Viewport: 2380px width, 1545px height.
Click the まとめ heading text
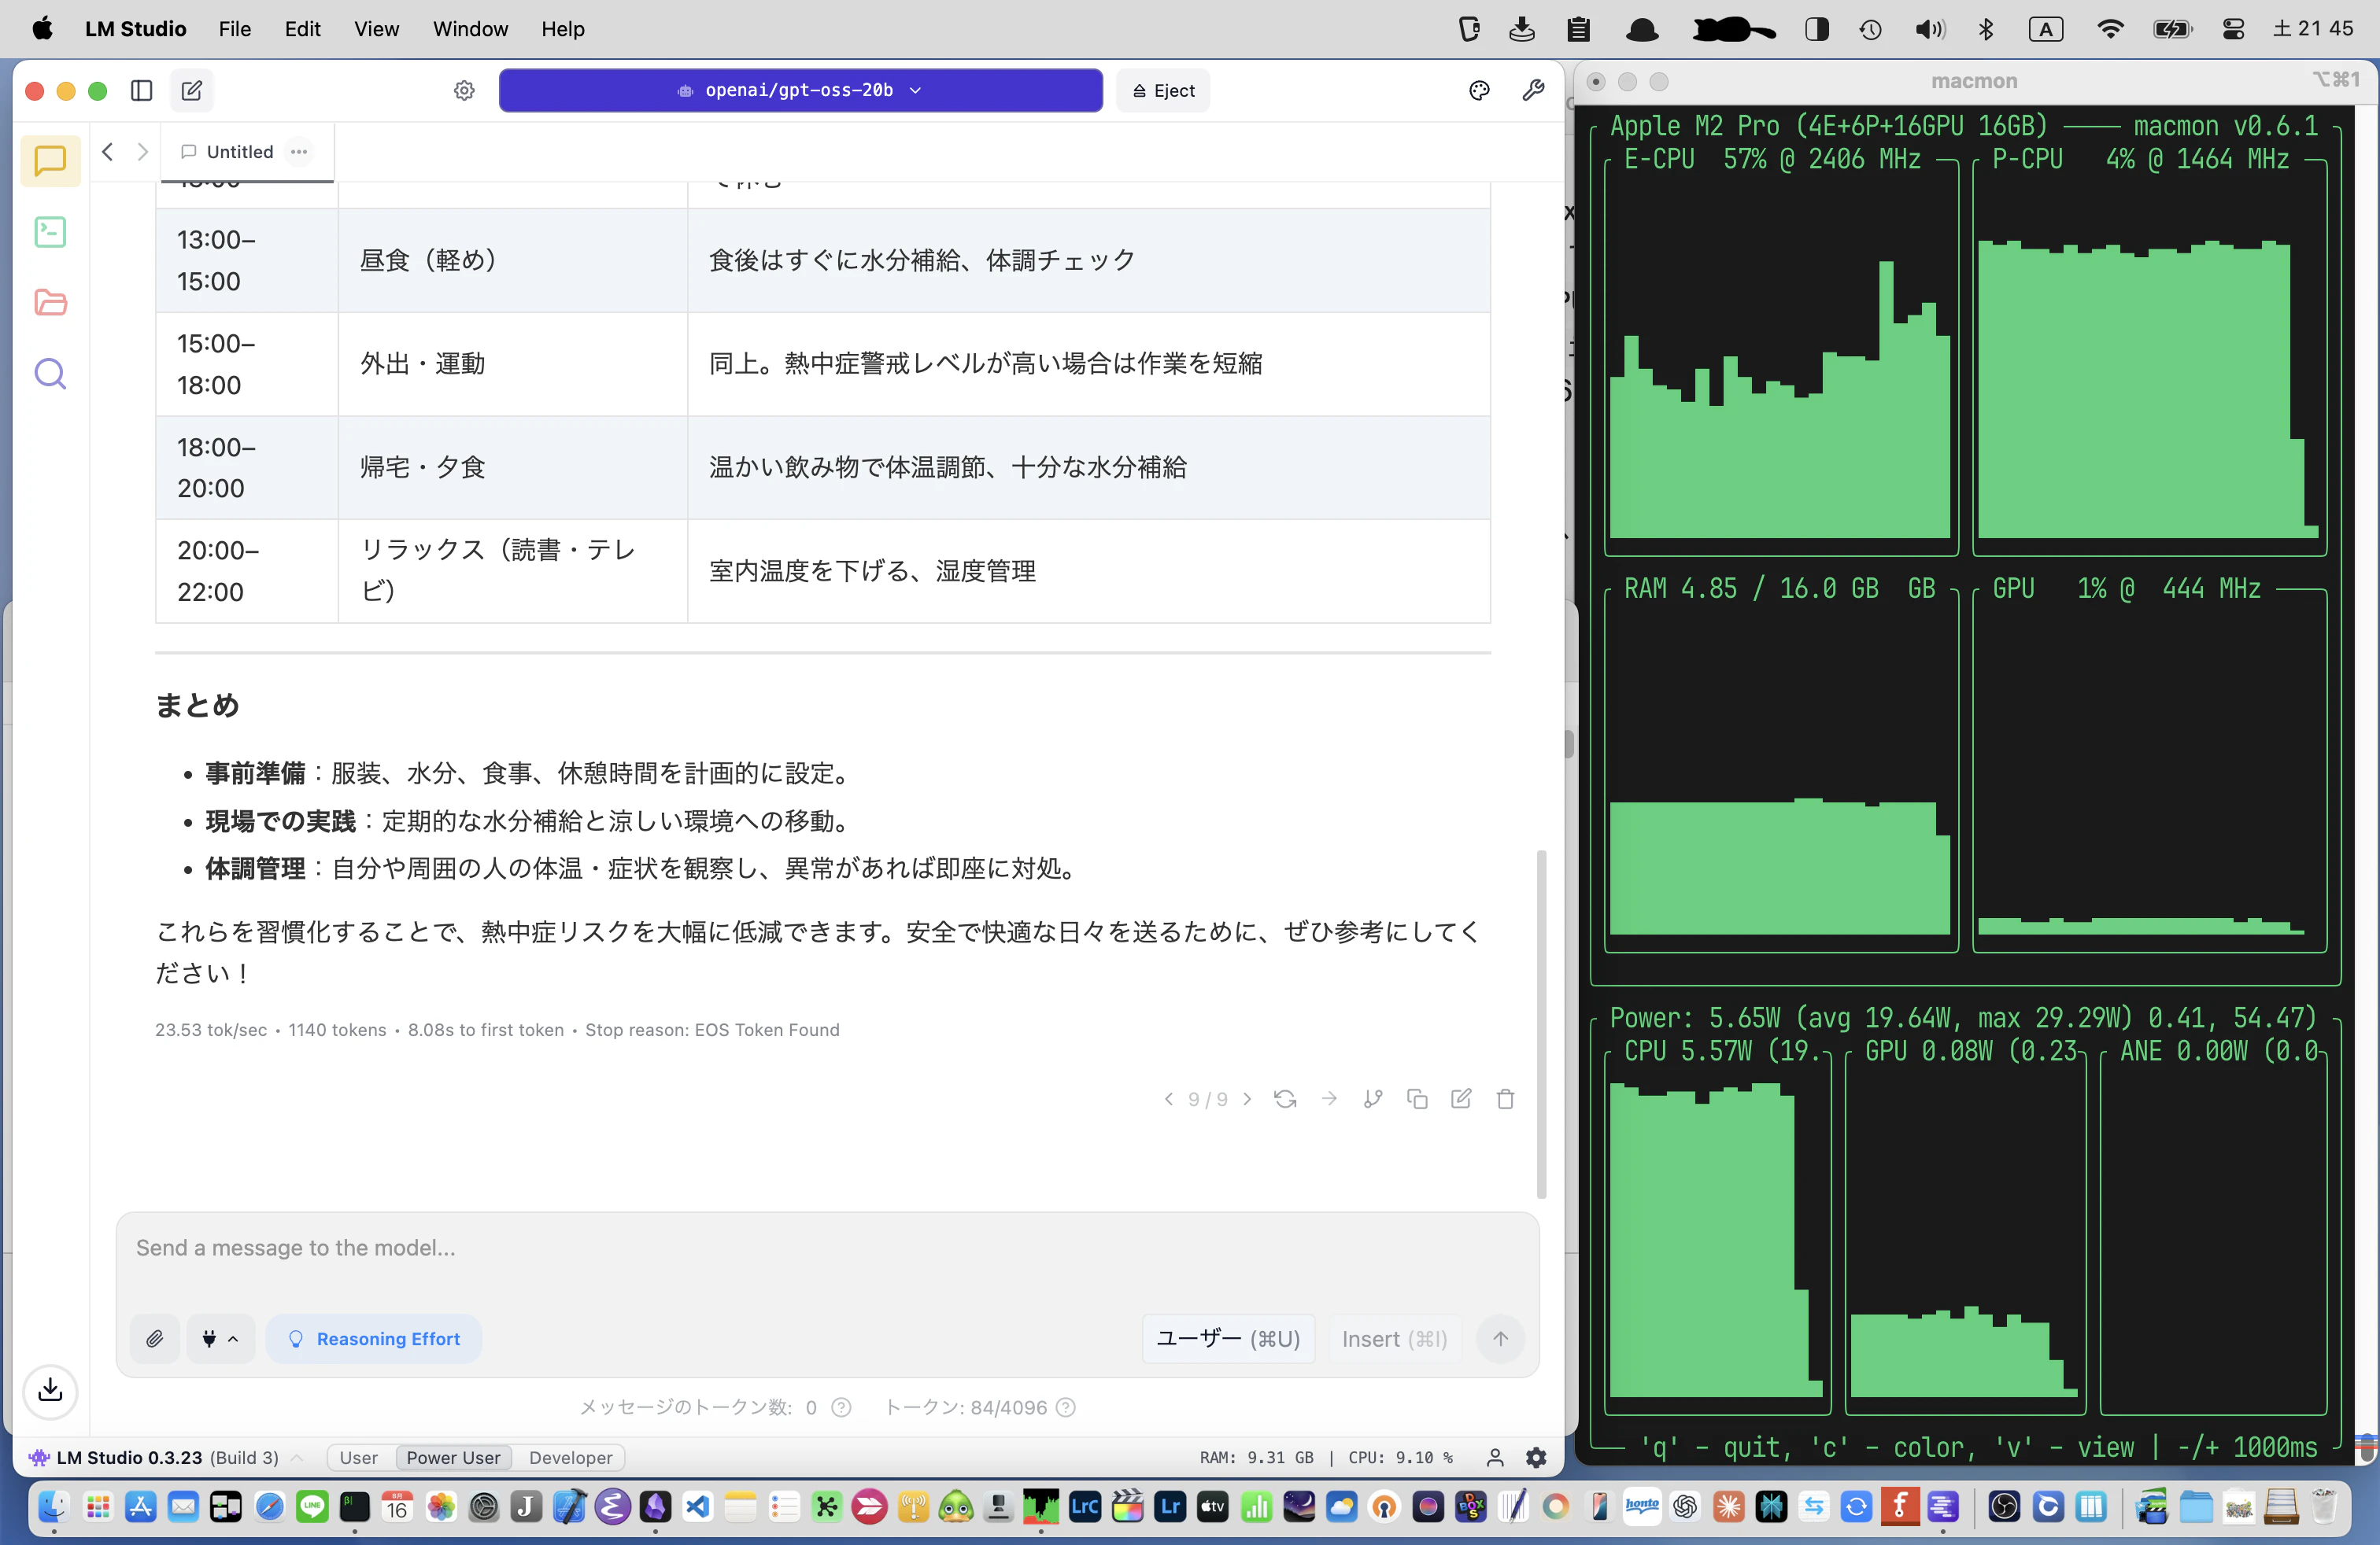pyautogui.click(x=197, y=706)
